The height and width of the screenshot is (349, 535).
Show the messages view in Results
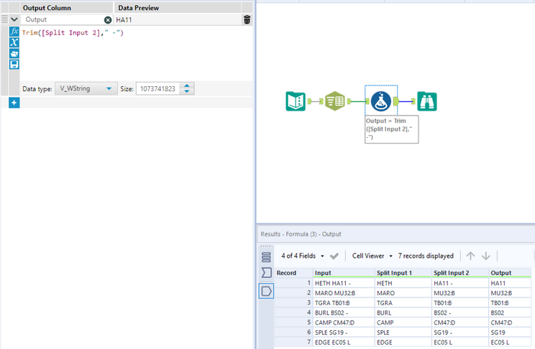(266, 256)
